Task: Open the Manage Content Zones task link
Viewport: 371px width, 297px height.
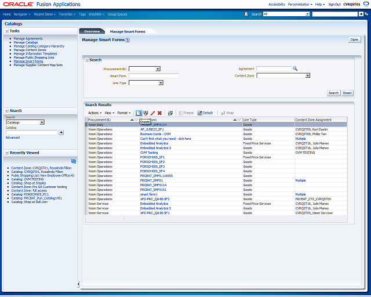Action: coord(30,50)
